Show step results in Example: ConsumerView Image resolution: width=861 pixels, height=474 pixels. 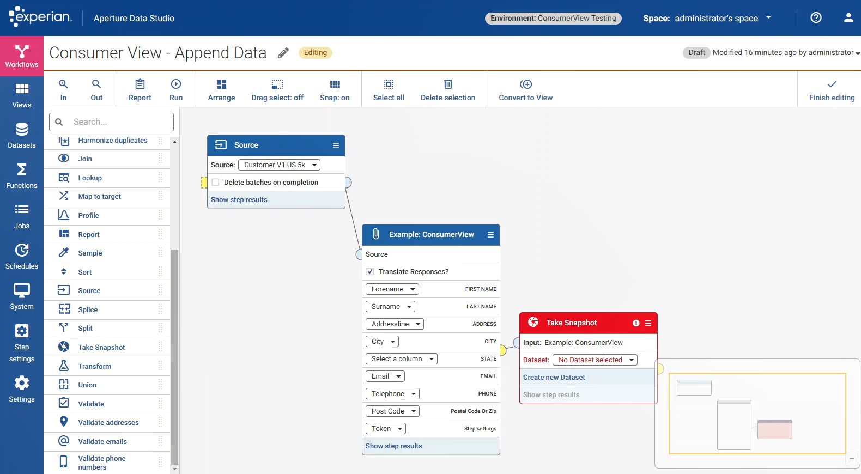(393, 446)
